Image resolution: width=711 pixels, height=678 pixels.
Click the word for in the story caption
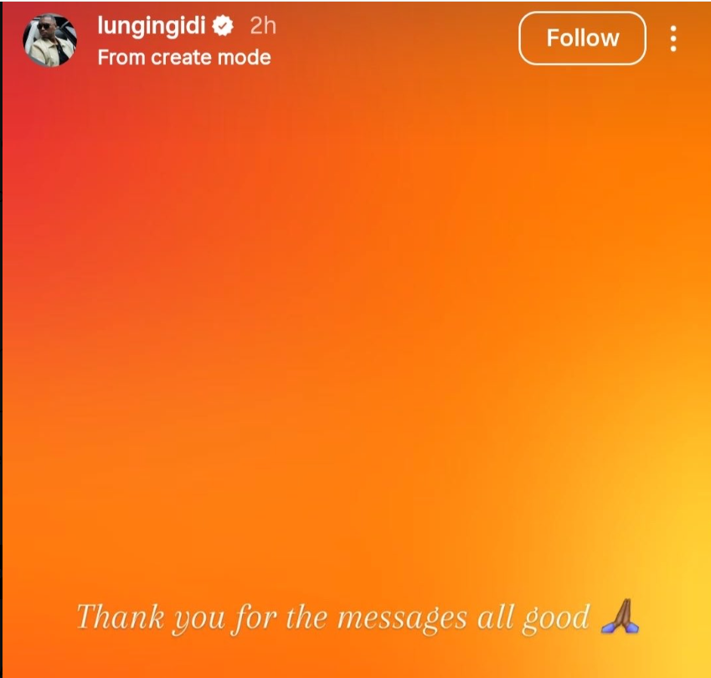(x=254, y=618)
